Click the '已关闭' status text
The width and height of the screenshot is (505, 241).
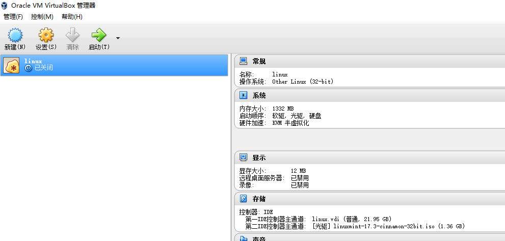[x=43, y=68]
